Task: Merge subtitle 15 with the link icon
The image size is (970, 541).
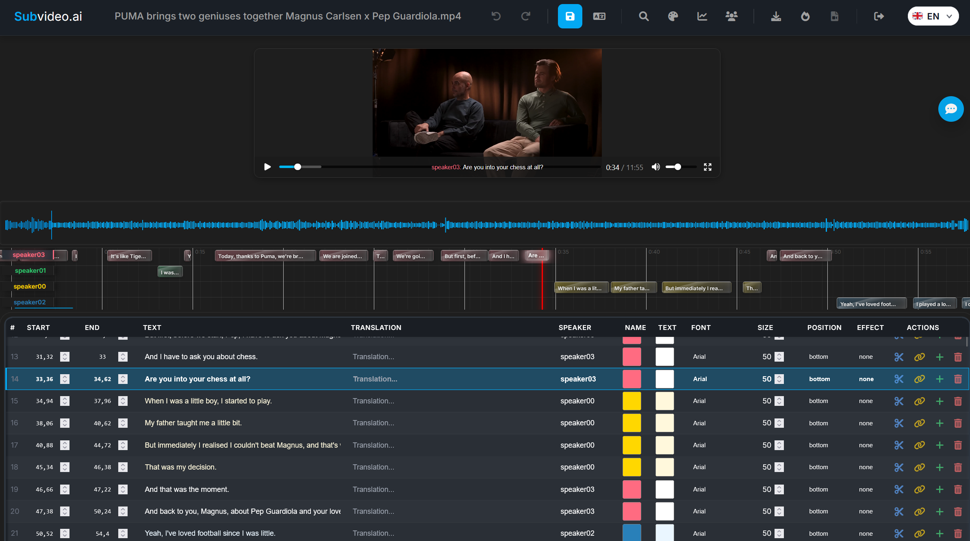Action: 920,401
